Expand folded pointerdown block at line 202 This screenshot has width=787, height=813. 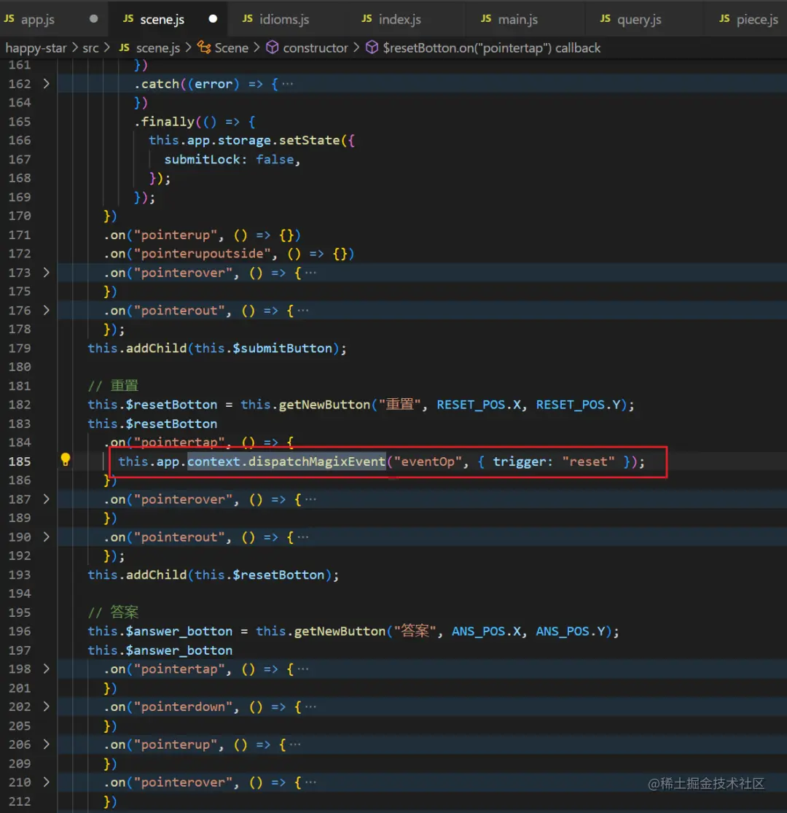pos(47,707)
